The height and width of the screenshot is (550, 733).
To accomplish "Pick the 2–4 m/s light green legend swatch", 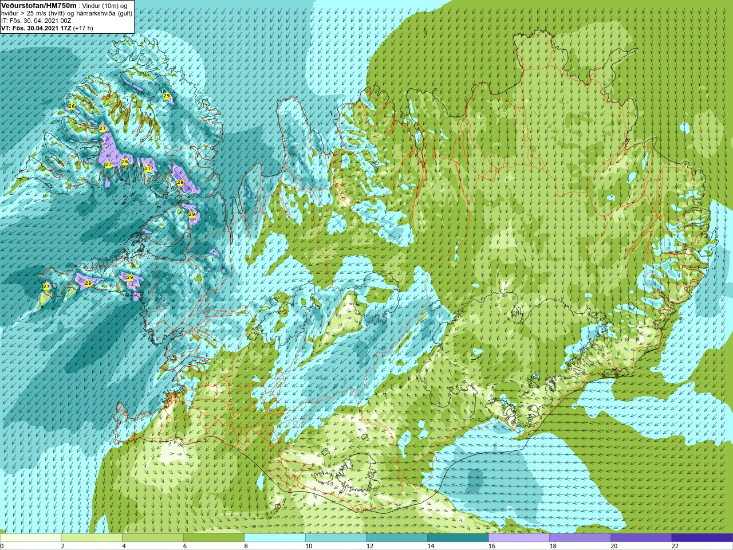I will click(x=92, y=538).
